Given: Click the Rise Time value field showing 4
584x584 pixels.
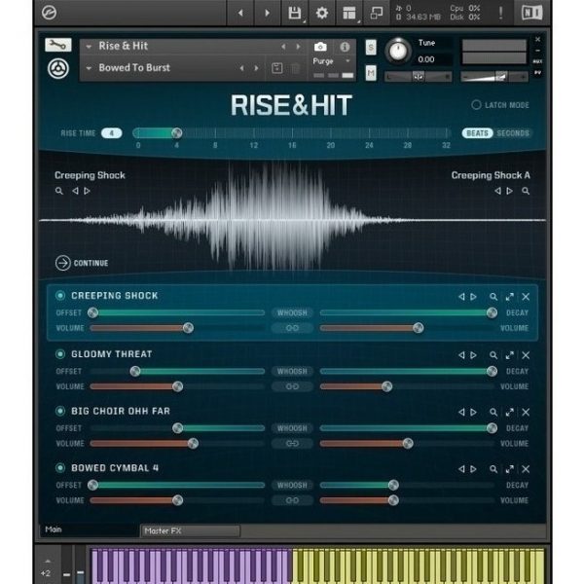Looking at the screenshot, I should pyautogui.click(x=111, y=133).
